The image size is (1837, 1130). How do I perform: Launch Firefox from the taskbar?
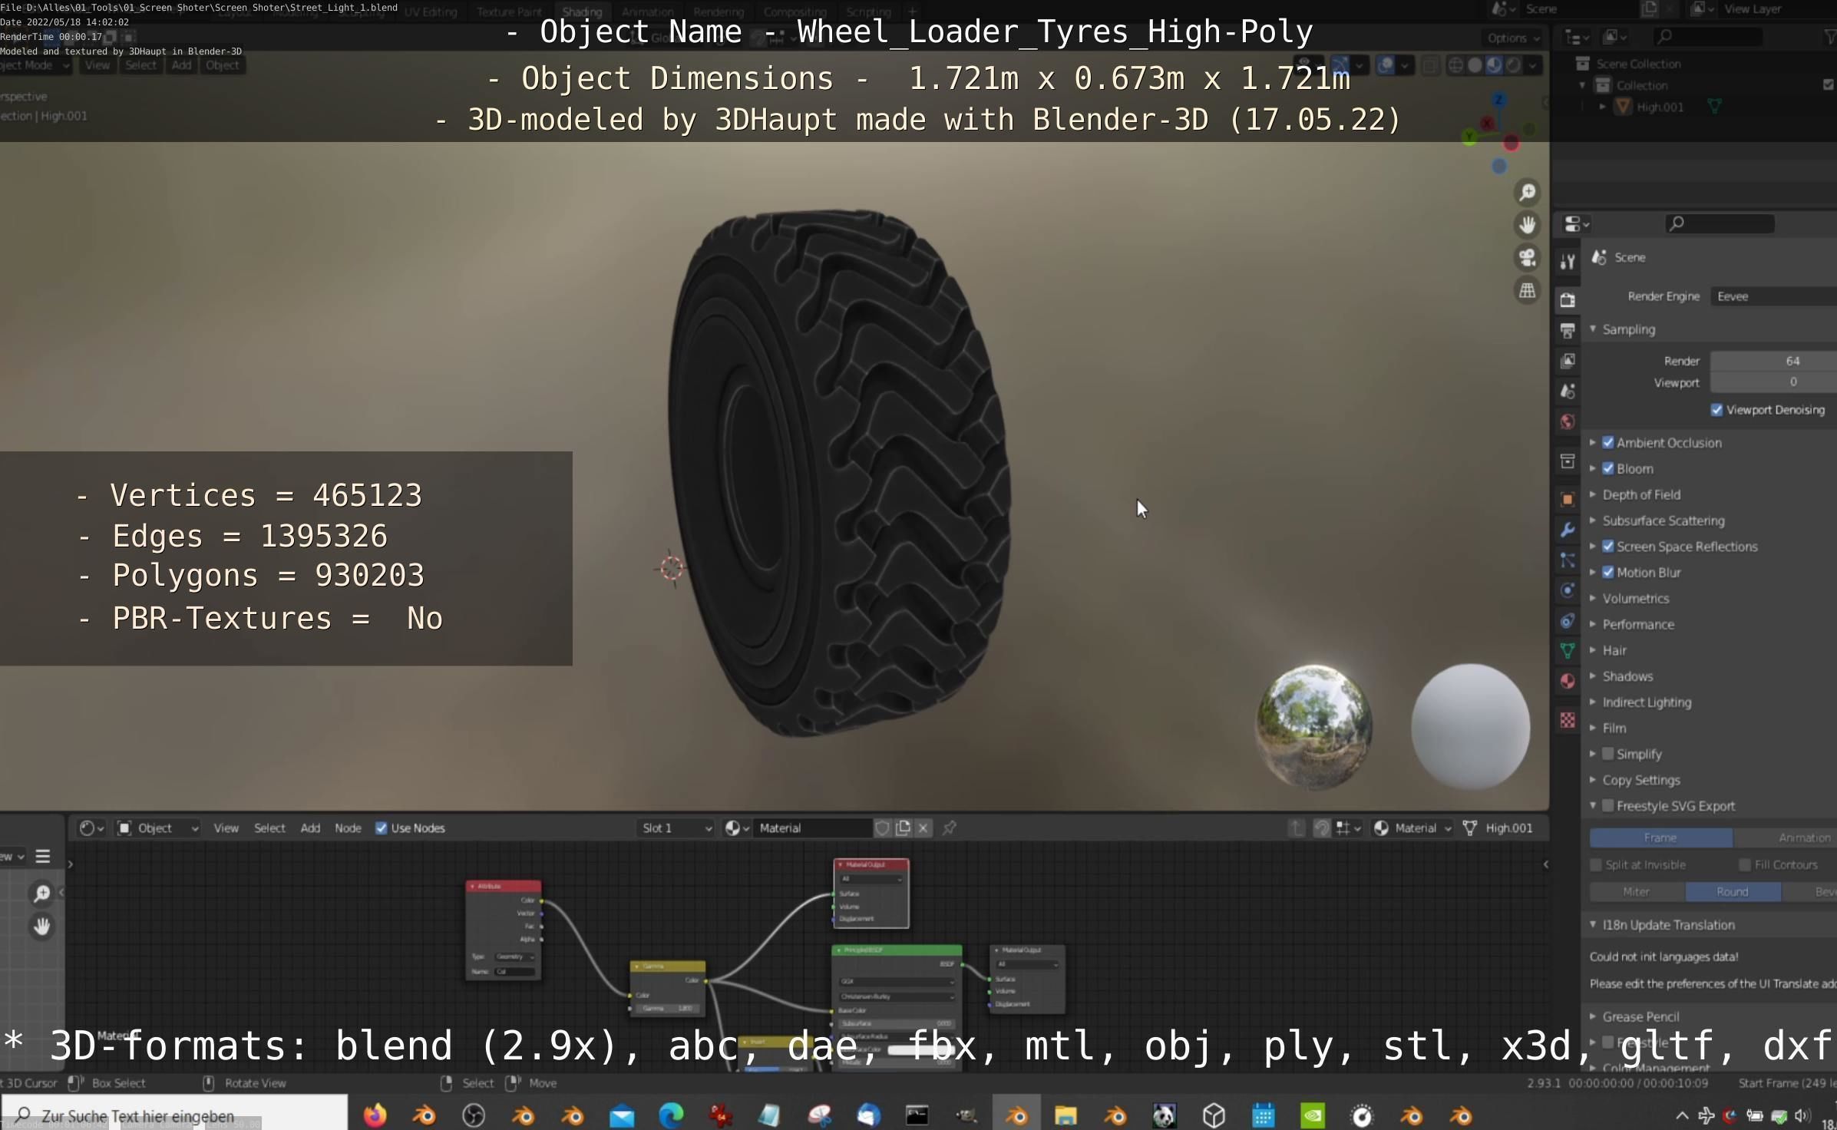[375, 1115]
